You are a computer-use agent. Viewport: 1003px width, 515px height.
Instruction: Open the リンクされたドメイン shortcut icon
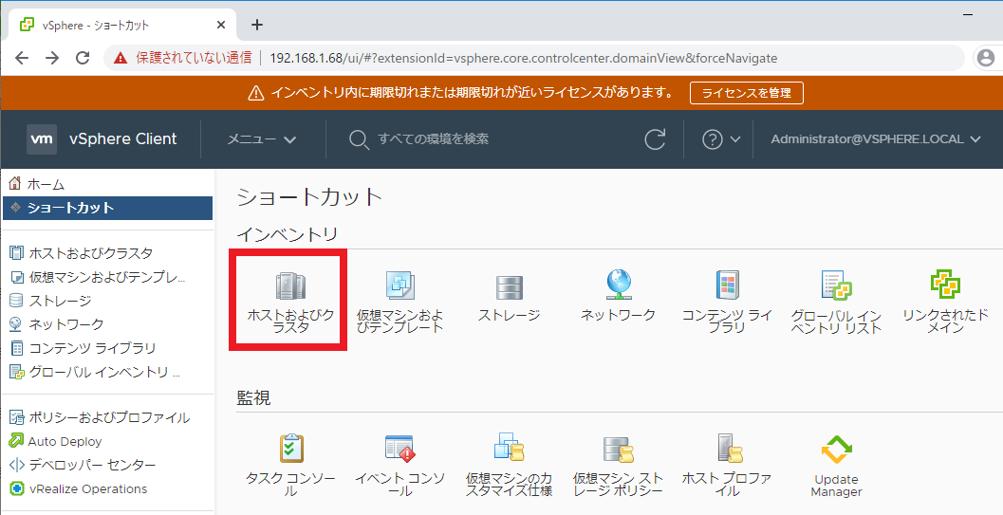tap(945, 285)
